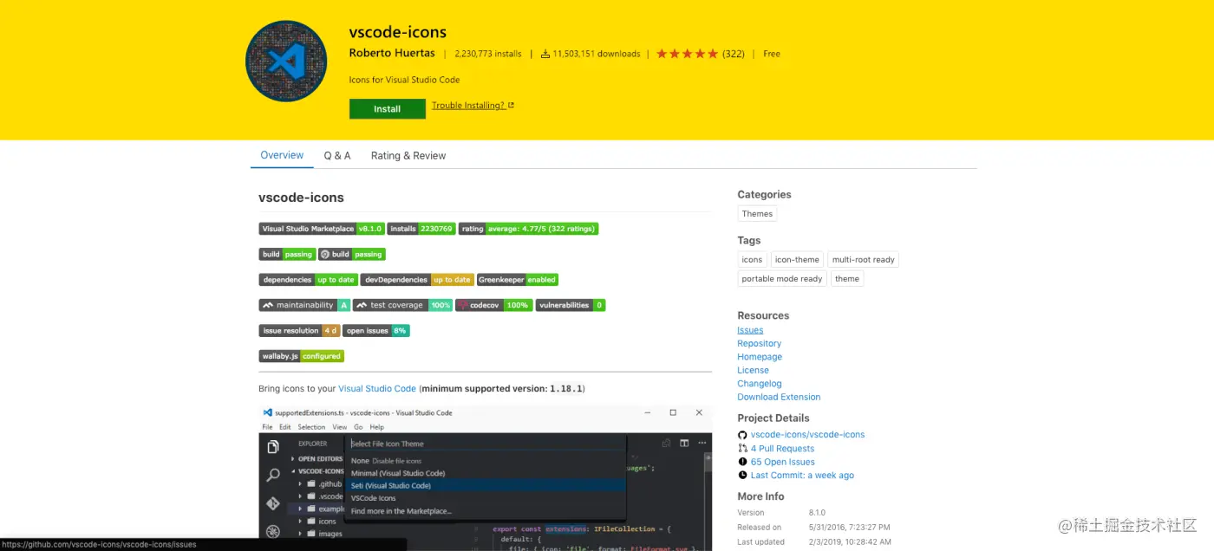Select Seti (Visual Studio Code) option in preview
This screenshot has width=1214, height=551.
pyautogui.click(x=486, y=486)
